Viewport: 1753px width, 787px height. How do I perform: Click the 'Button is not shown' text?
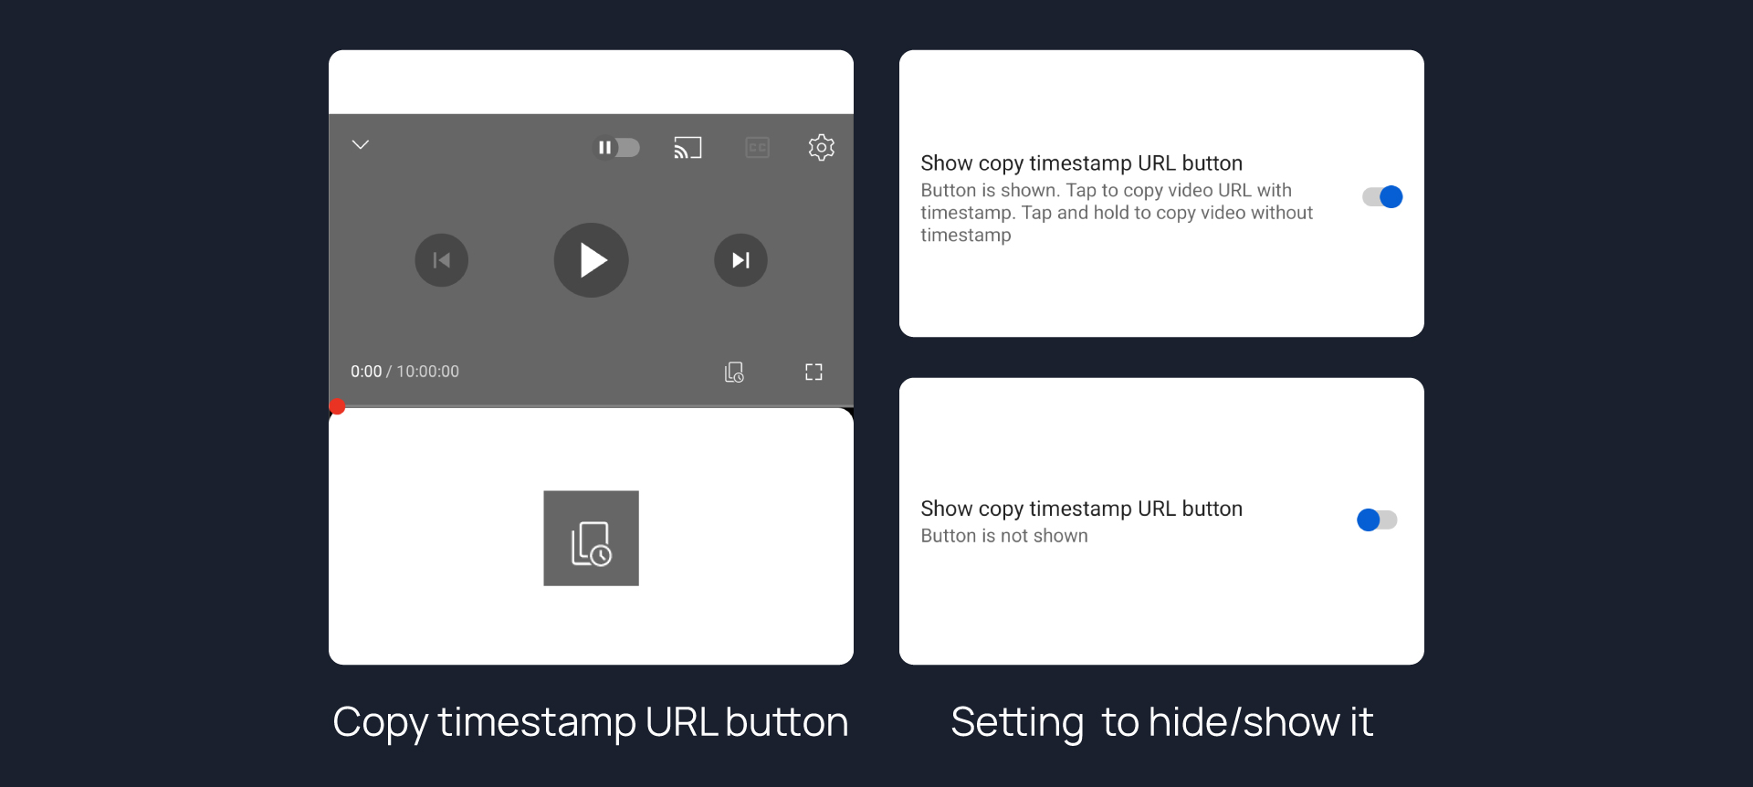(1003, 536)
